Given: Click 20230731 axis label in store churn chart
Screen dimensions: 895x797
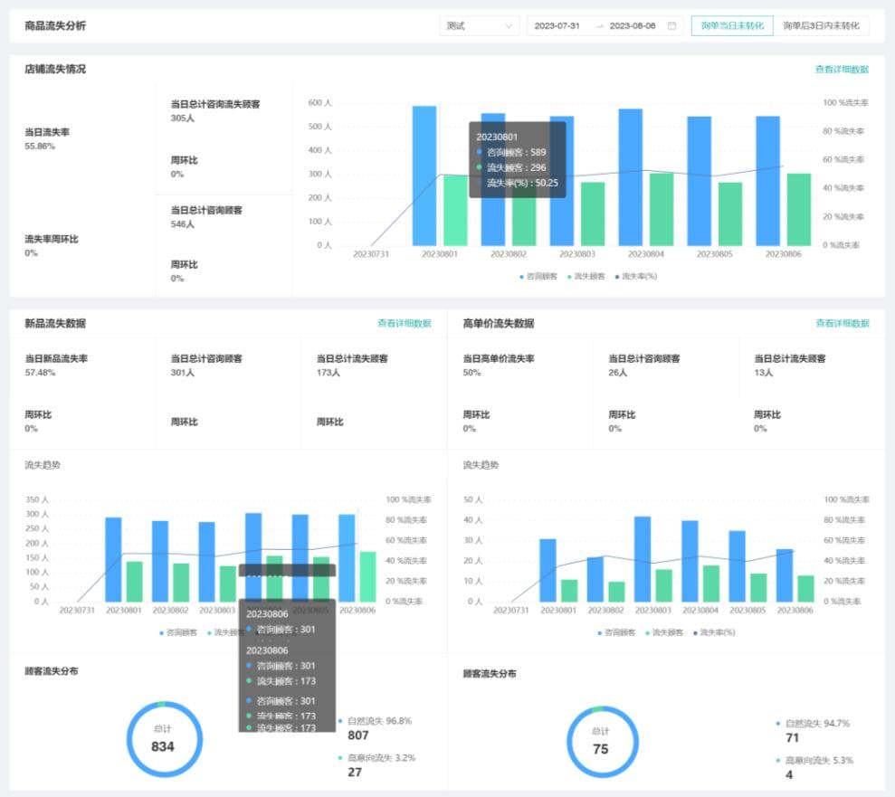Looking at the screenshot, I should (370, 254).
